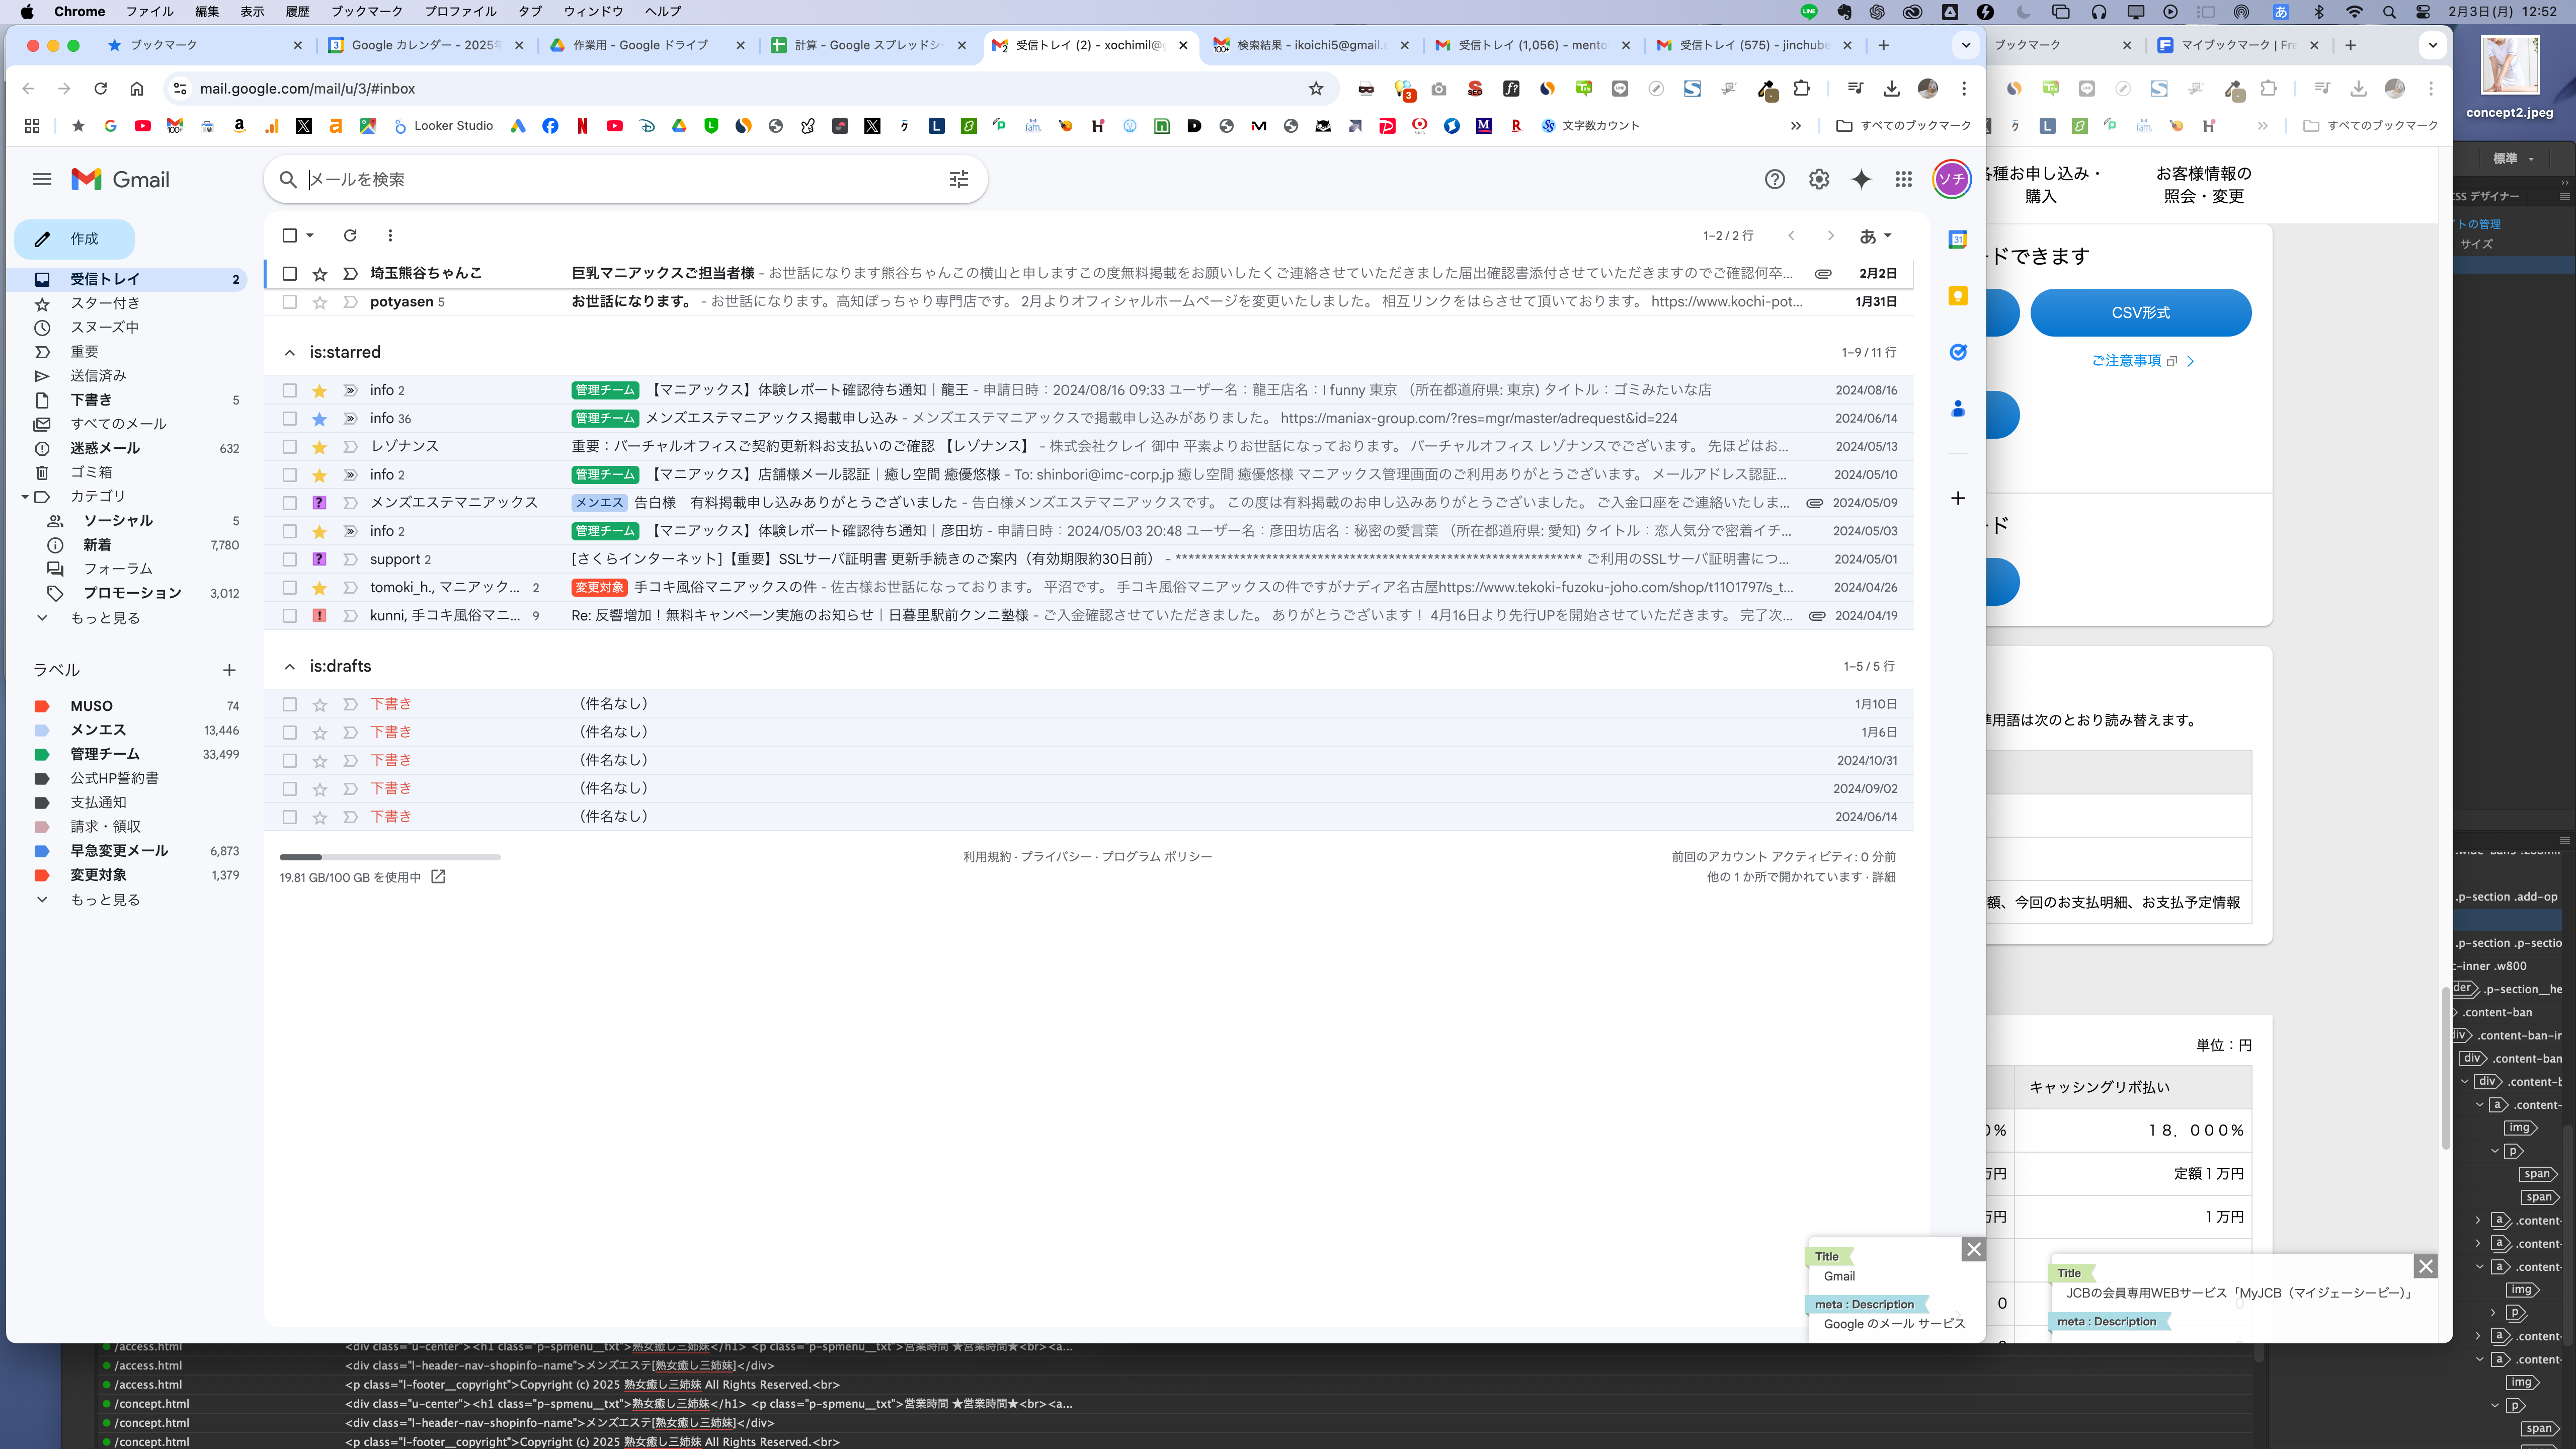Open storage management external link icon

[x=438, y=877]
